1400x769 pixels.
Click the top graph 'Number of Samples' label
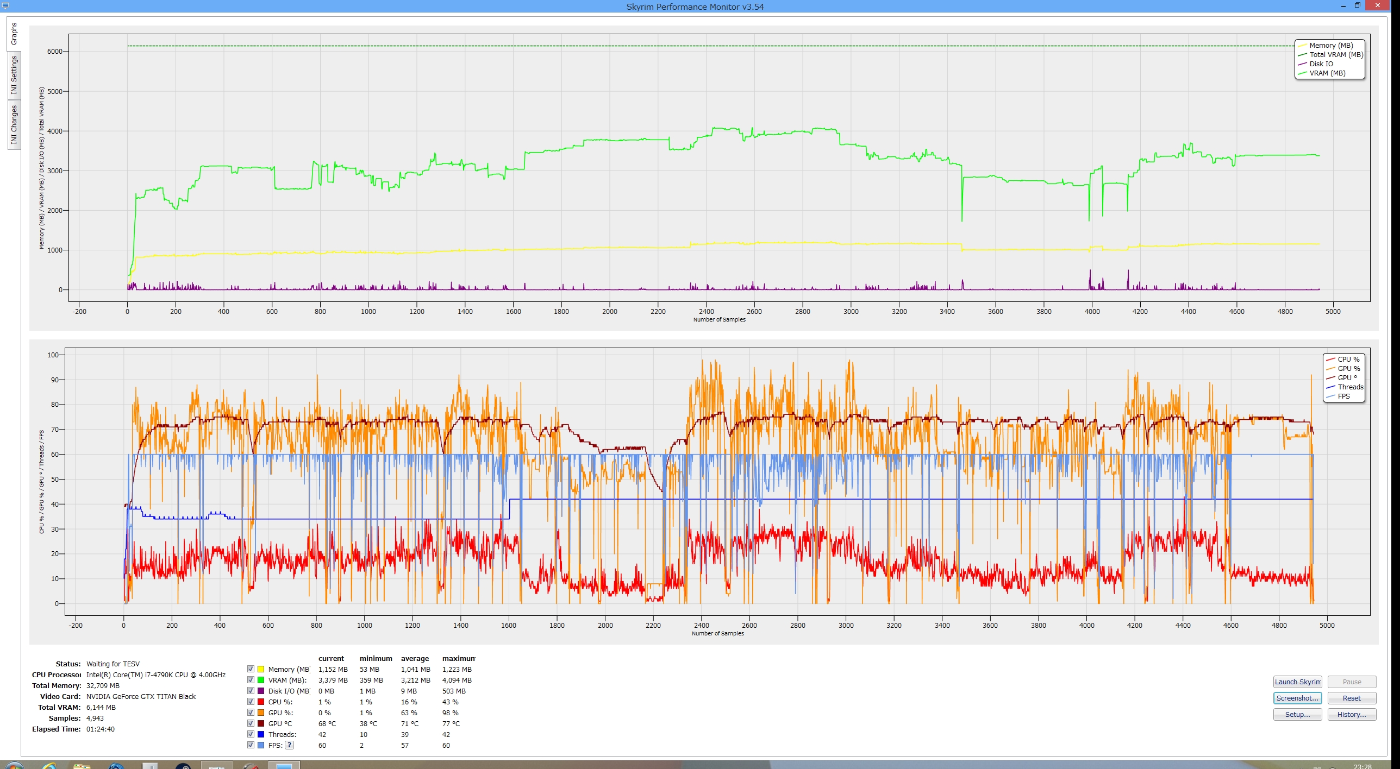pyautogui.click(x=719, y=319)
